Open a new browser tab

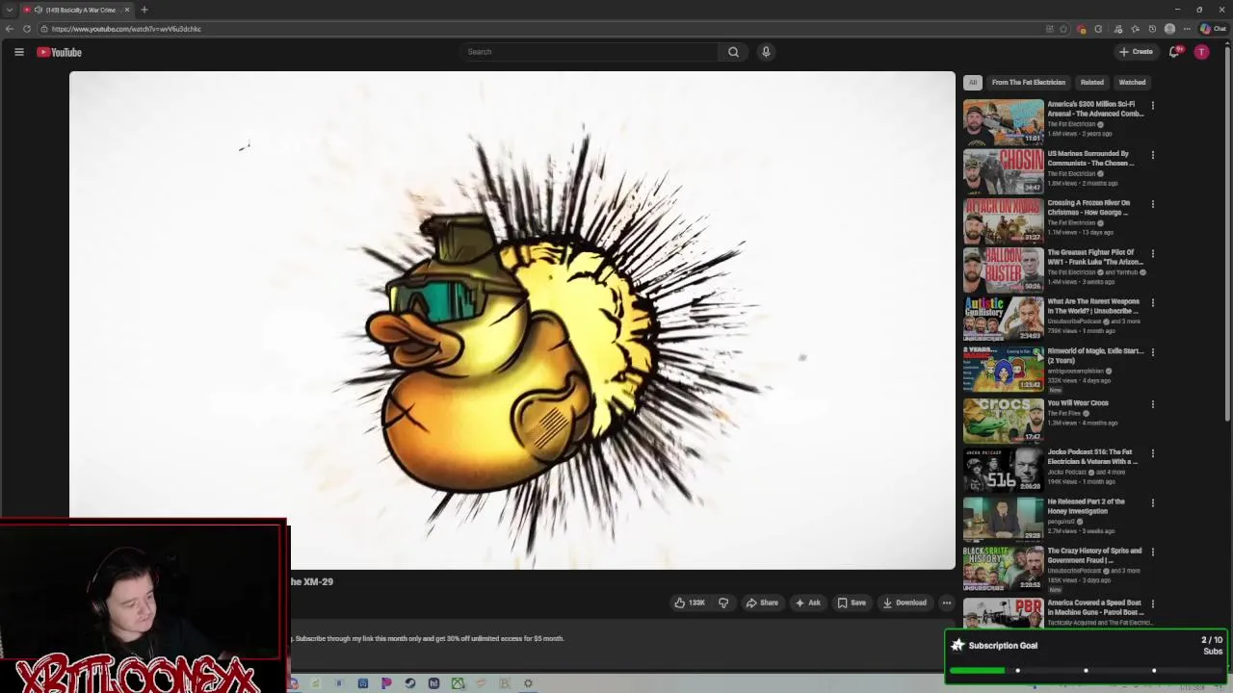point(144,10)
